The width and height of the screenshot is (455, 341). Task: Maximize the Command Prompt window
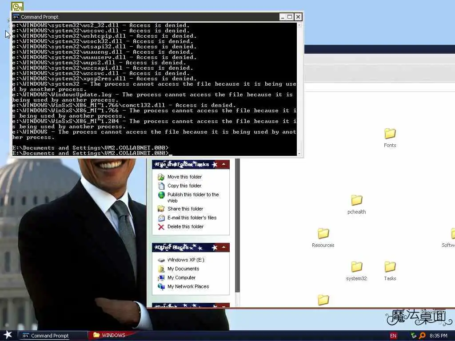(x=290, y=17)
